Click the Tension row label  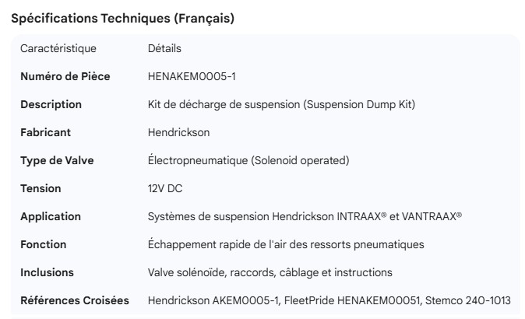coord(41,188)
